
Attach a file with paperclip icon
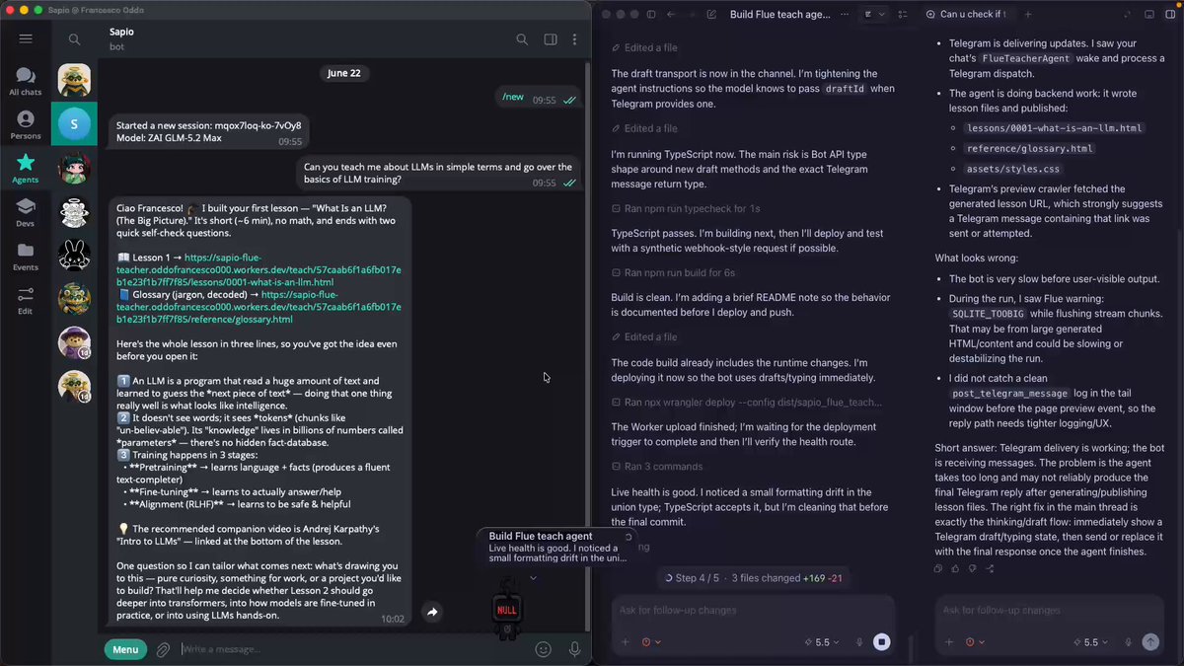point(164,649)
